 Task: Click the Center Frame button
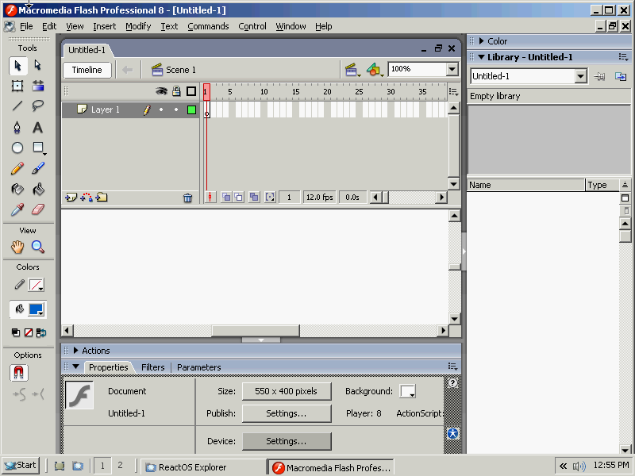210,197
